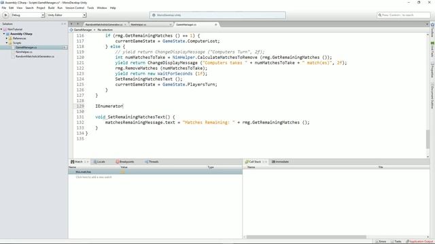Switch to RandomMatchstickGenerator.cs editor tab
Image resolution: width=435 pixels, height=244 pixels.
104,24
